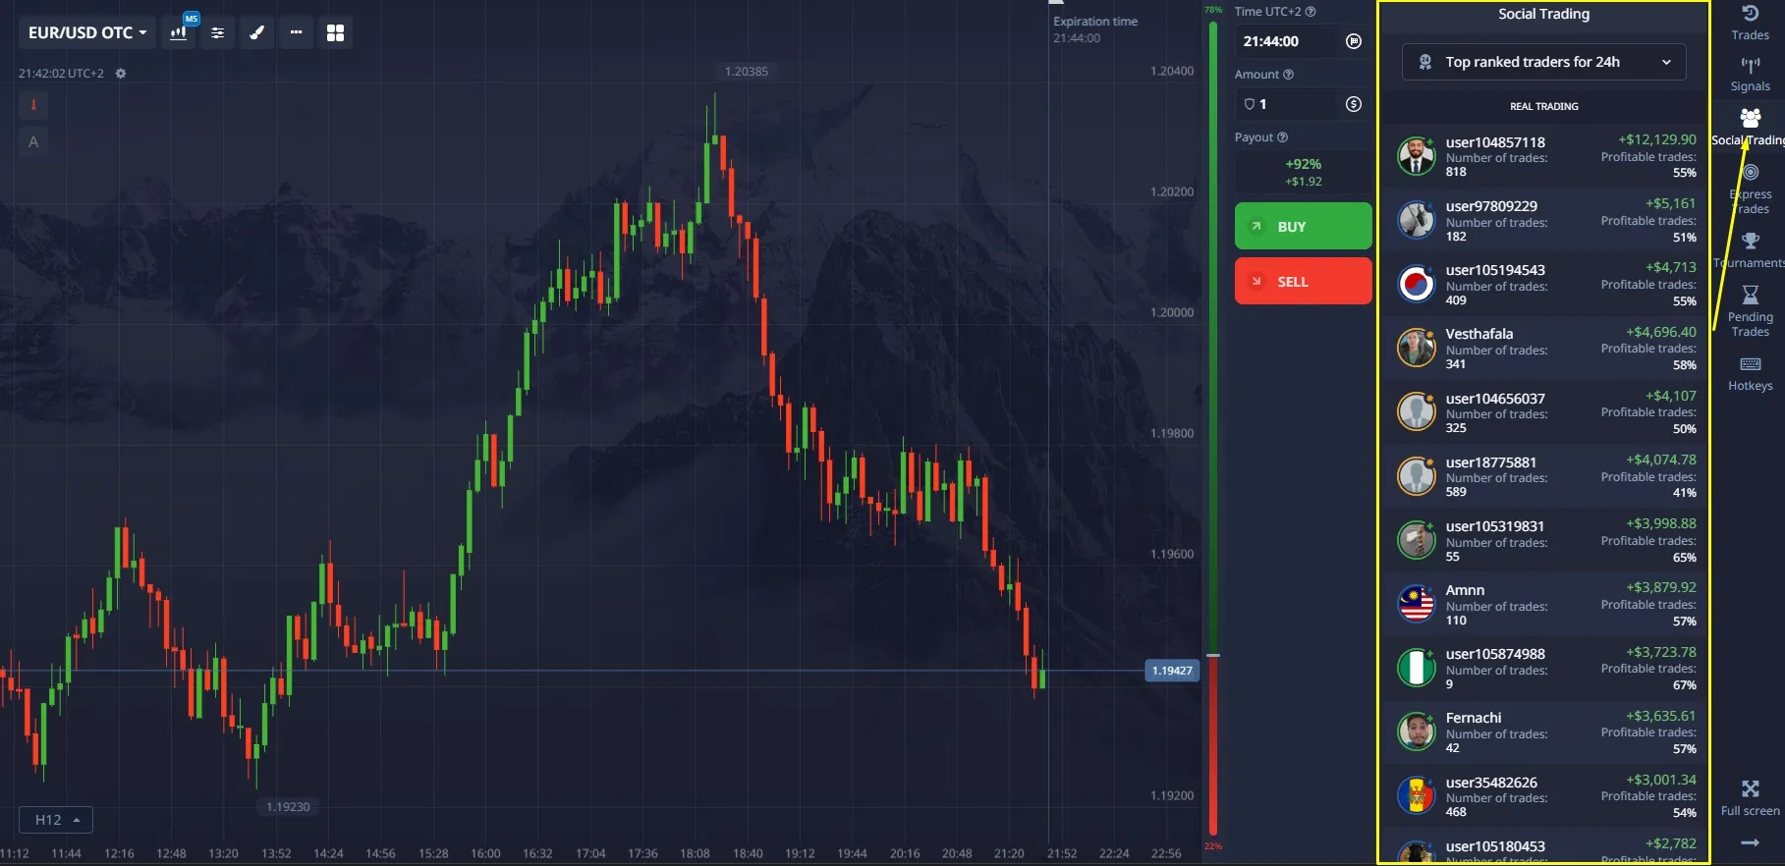Expand Top ranked traders for 24h dropdown
This screenshot has width=1785, height=866.
[1543, 62]
